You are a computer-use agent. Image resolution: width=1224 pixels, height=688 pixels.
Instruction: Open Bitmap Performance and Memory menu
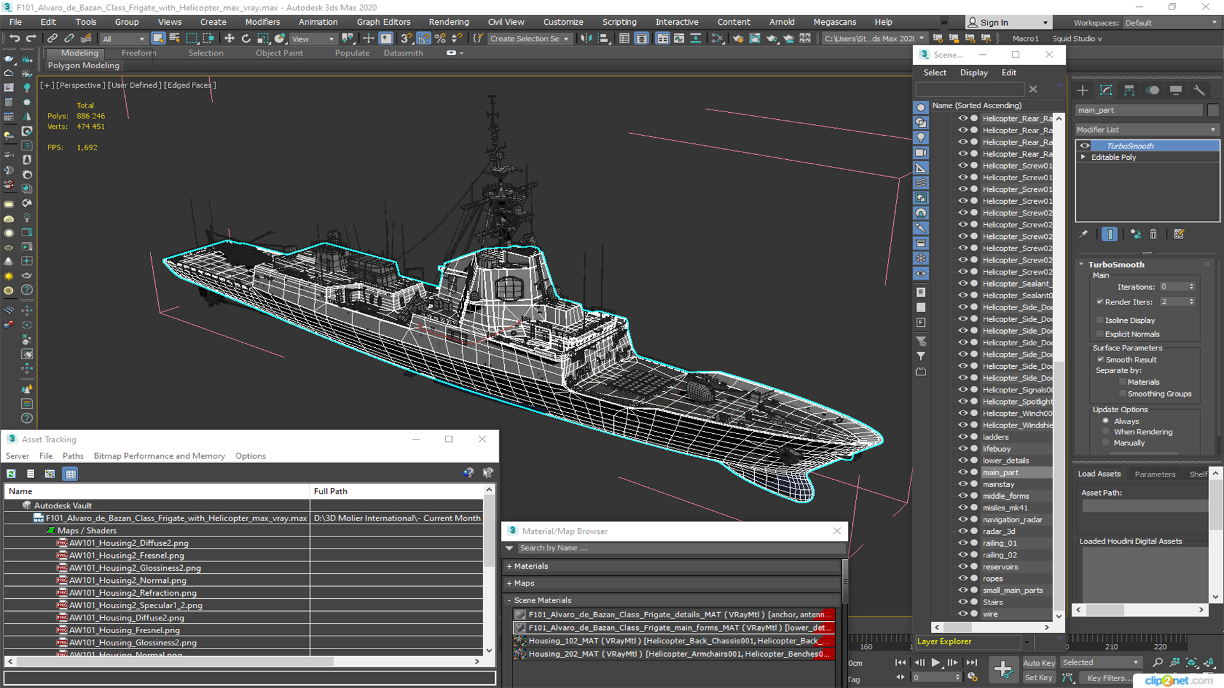coord(159,456)
